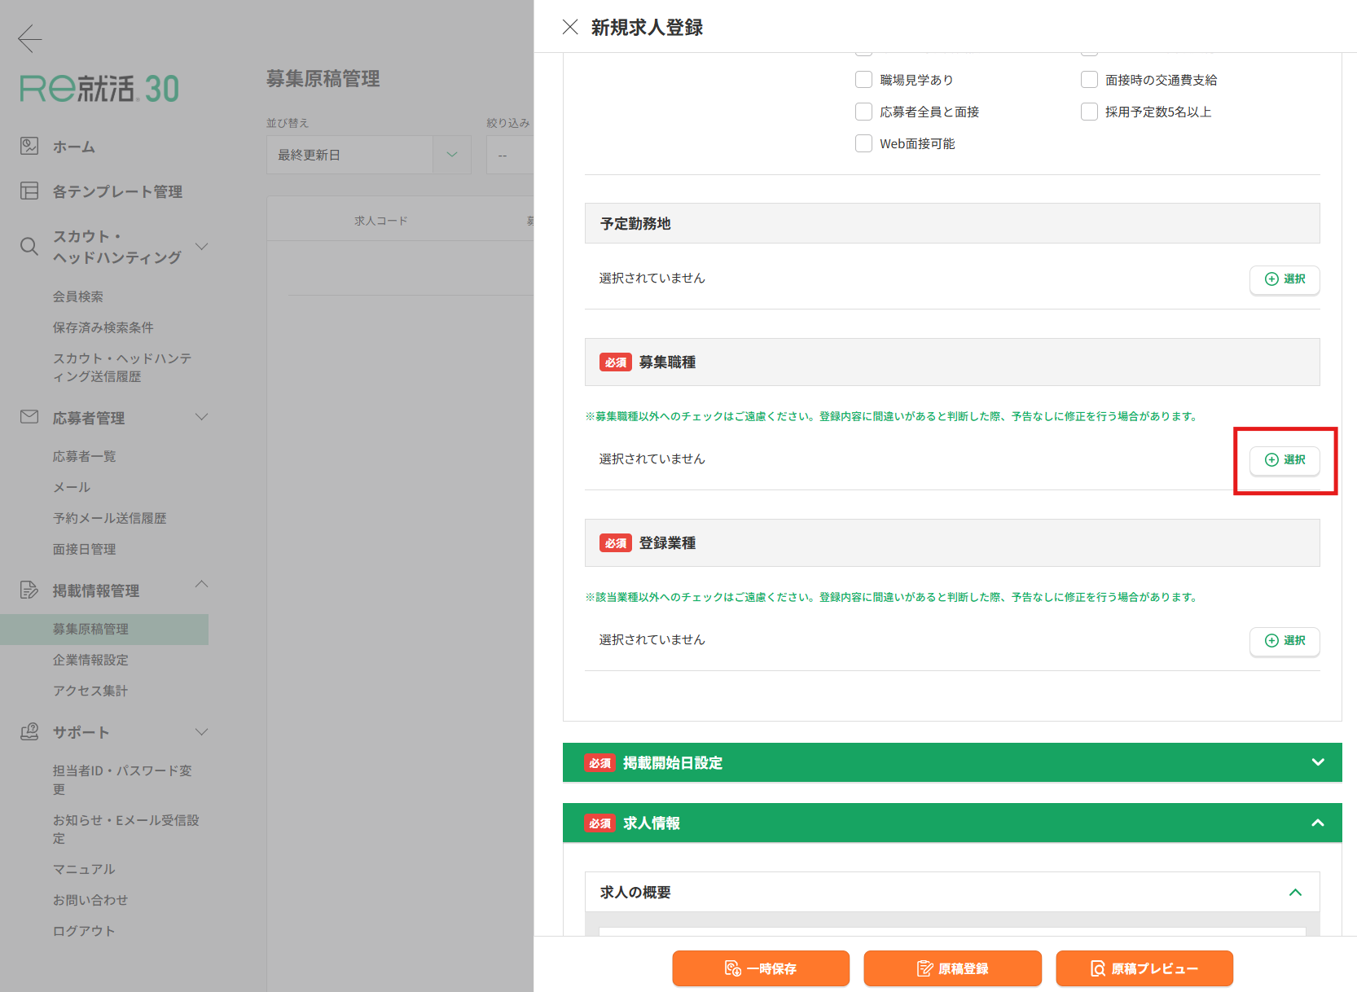Click the スカウト search magnifier icon
The height and width of the screenshot is (992, 1357).
29,247
